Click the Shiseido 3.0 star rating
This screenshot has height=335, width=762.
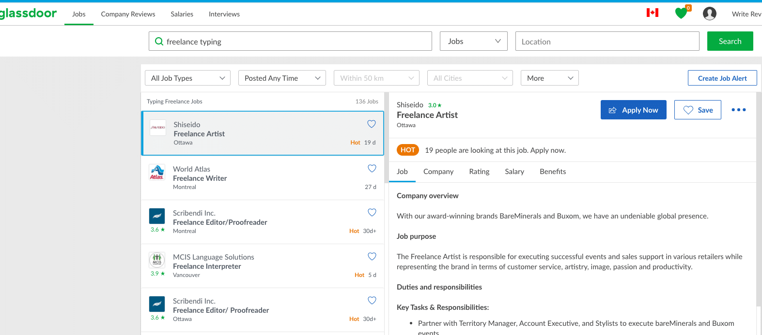435,105
